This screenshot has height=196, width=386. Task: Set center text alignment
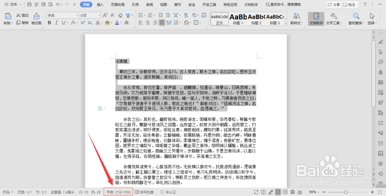(x=148, y=23)
